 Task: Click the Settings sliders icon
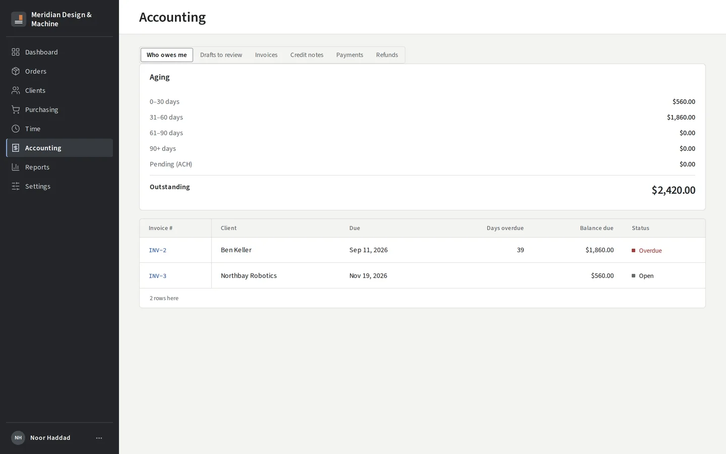click(x=16, y=186)
